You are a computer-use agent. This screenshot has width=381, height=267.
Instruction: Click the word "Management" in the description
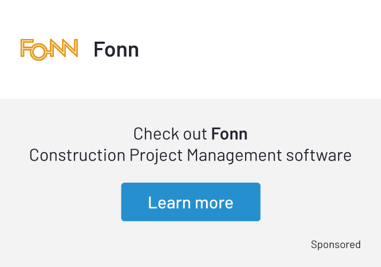click(x=234, y=155)
